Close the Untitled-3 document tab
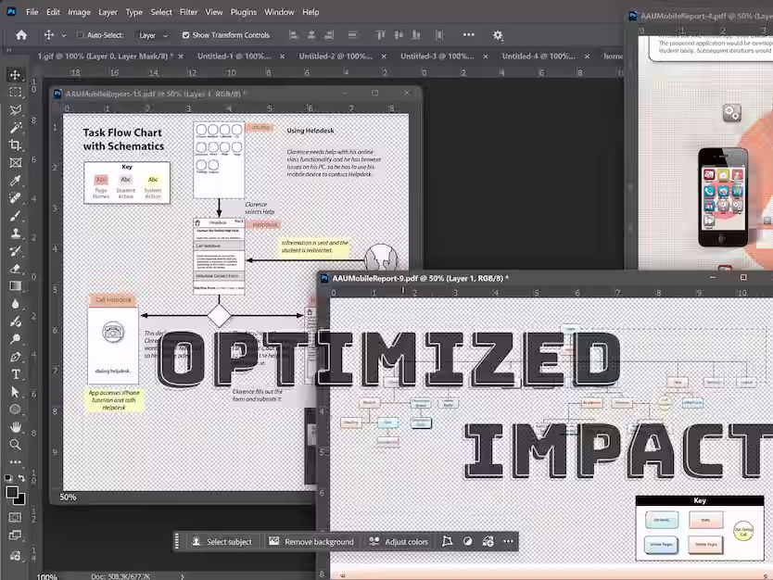The height and width of the screenshot is (580, 773). 485,57
